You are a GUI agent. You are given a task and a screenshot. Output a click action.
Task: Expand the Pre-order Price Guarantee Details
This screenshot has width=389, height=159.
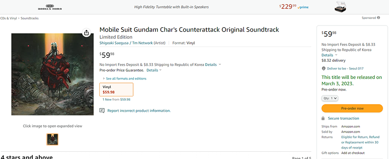[154, 70]
